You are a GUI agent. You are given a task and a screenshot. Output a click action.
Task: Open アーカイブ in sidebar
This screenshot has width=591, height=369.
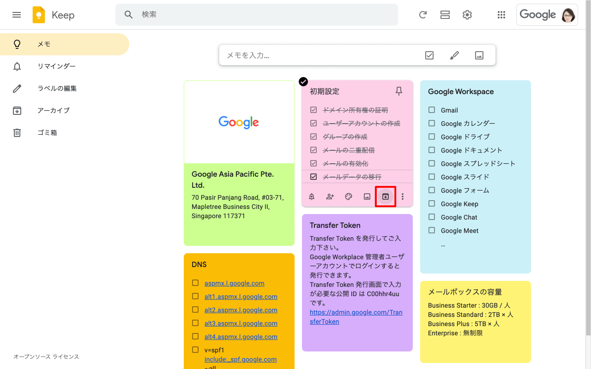click(x=65, y=111)
